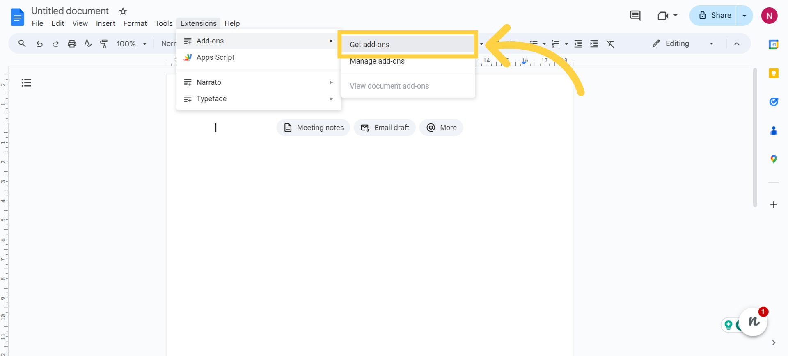Rename the Untitled document title

tap(70, 11)
